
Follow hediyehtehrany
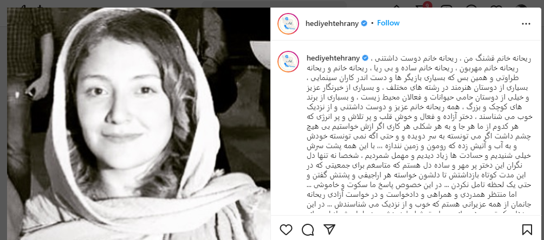coord(388,23)
